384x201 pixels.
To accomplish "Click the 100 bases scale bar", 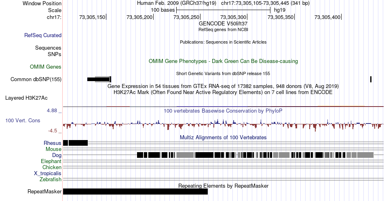I will pos(224,10).
